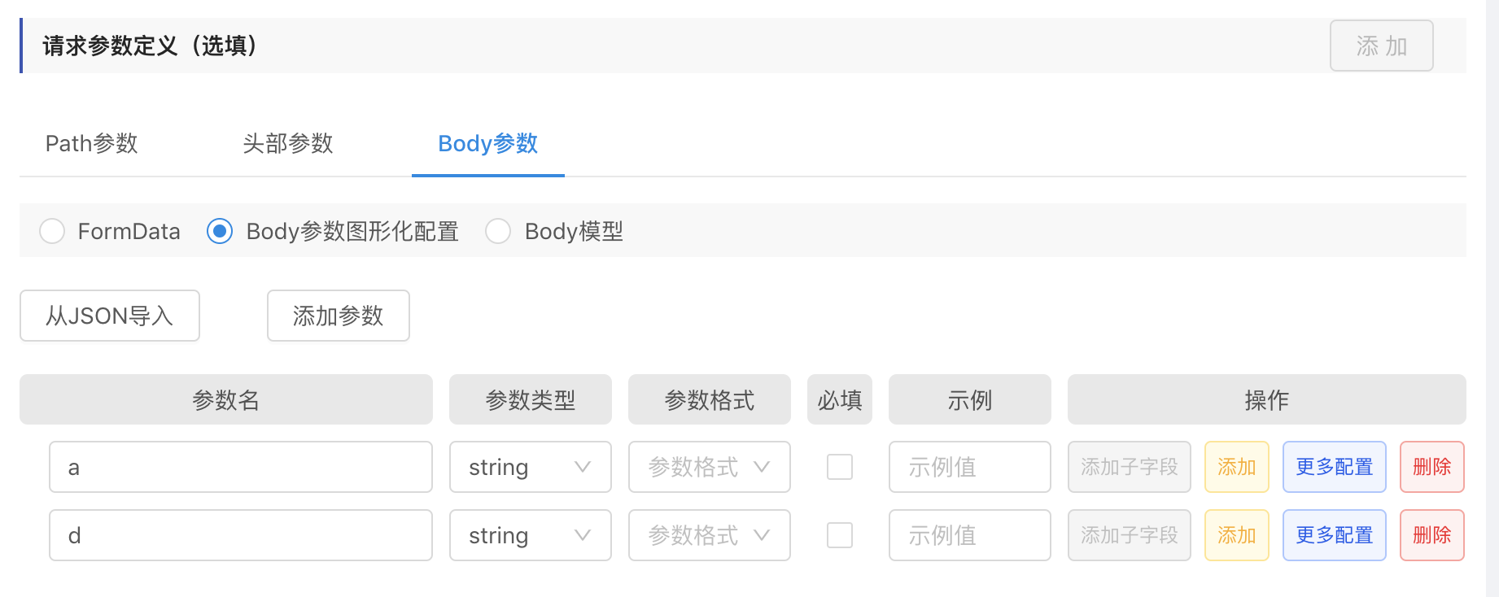Expand 参数格式 dropdown for row a

[x=709, y=467]
